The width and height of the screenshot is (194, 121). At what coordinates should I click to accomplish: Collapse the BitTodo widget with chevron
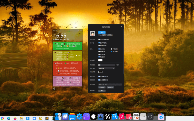pos(81,30)
